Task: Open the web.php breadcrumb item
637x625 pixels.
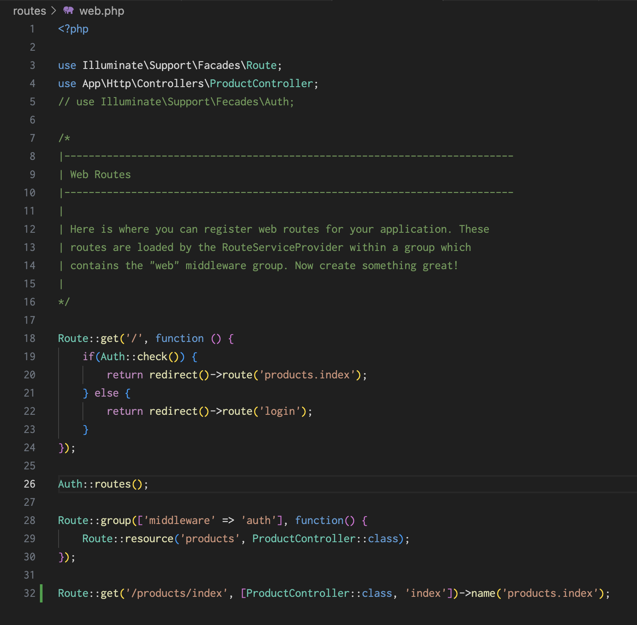Action: (x=102, y=11)
